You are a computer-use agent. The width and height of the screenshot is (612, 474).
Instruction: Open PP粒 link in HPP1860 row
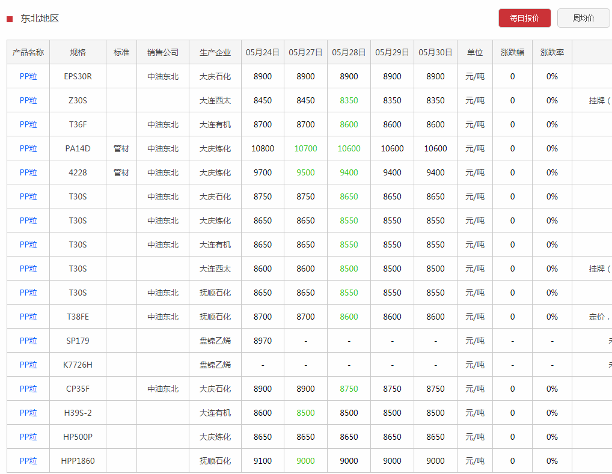[x=28, y=461]
